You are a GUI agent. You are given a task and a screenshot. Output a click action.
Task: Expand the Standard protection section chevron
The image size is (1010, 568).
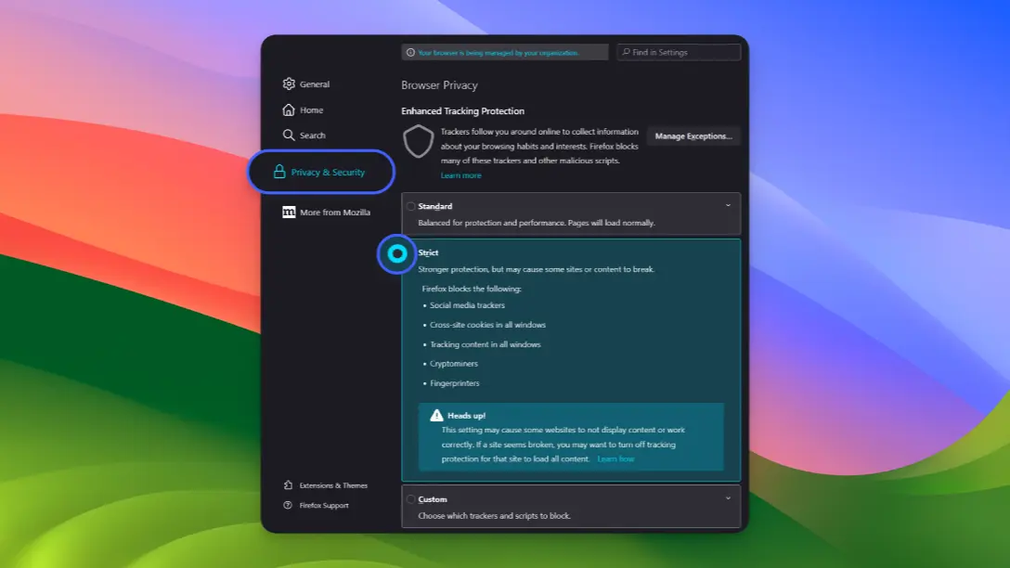click(730, 205)
